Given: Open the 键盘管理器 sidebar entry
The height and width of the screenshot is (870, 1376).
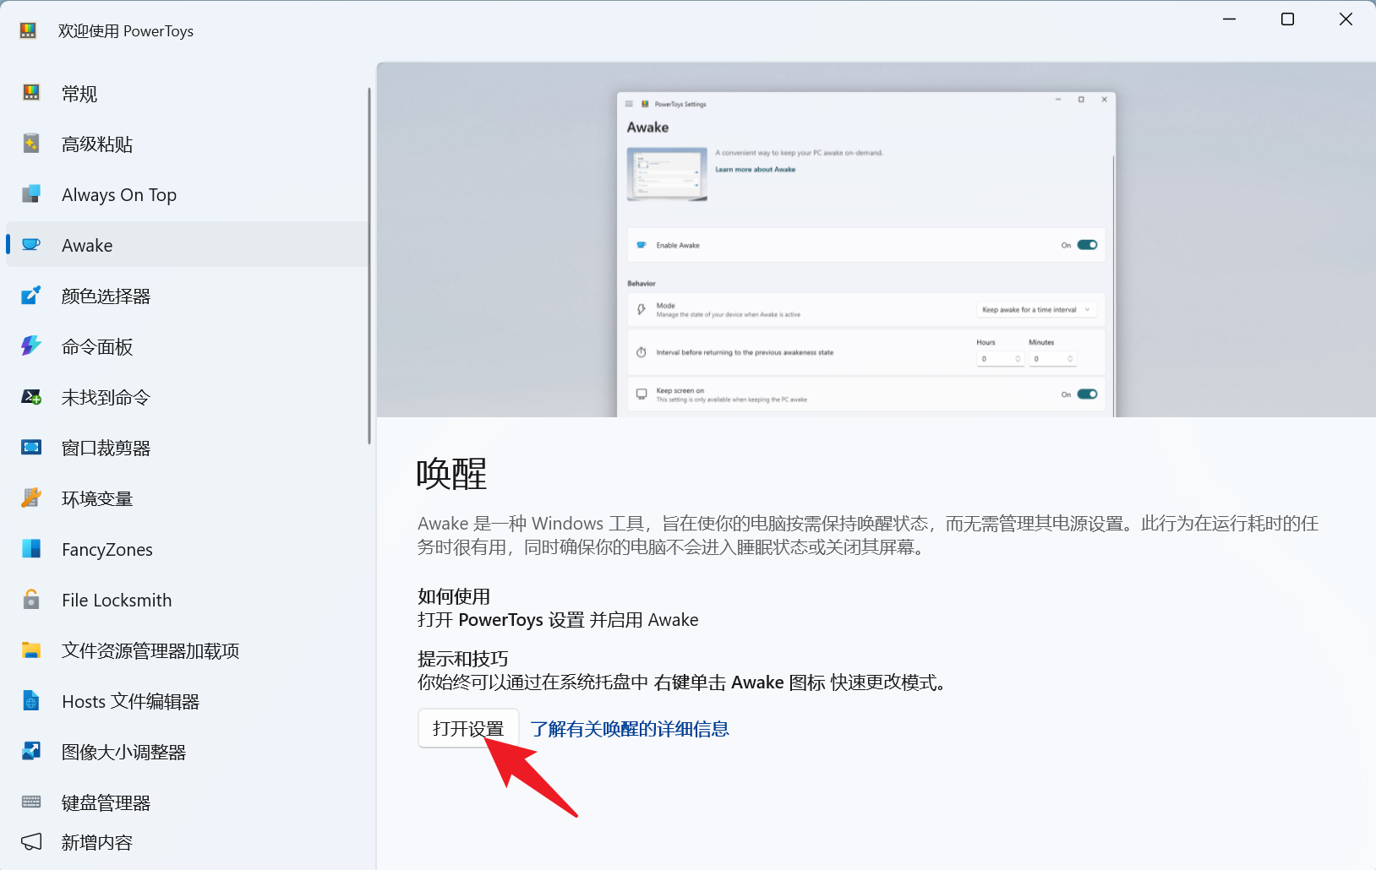Looking at the screenshot, I should click(x=187, y=802).
